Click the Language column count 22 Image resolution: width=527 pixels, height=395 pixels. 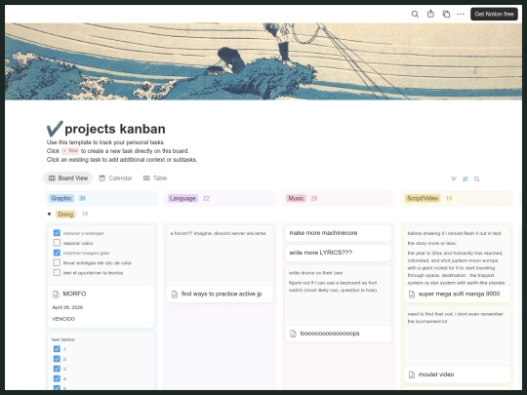(x=206, y=198)
